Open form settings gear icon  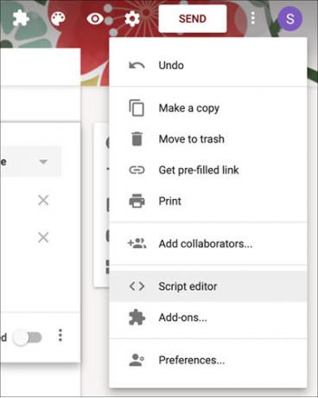pos(132,19)
